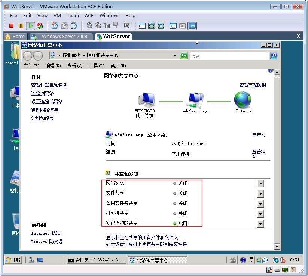Click the 显示我正在共享的所有文件和文件夹 link
Image resolution: width=308 pixels, height=276 pixels.
click(142, 238)
